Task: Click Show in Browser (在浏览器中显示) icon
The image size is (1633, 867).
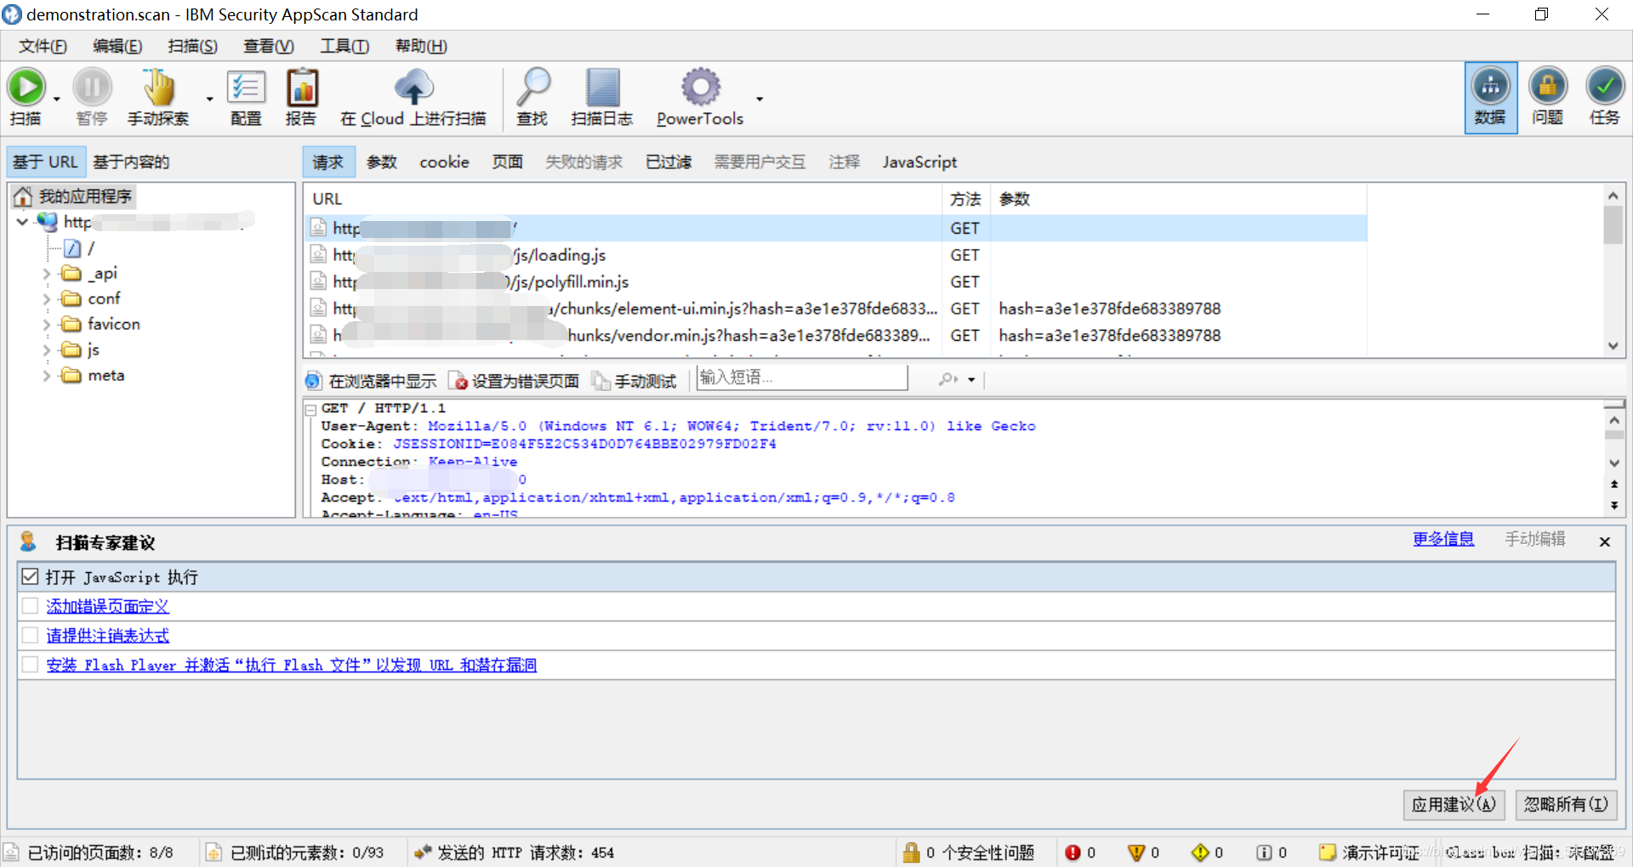Action: [x=313, y=381]
